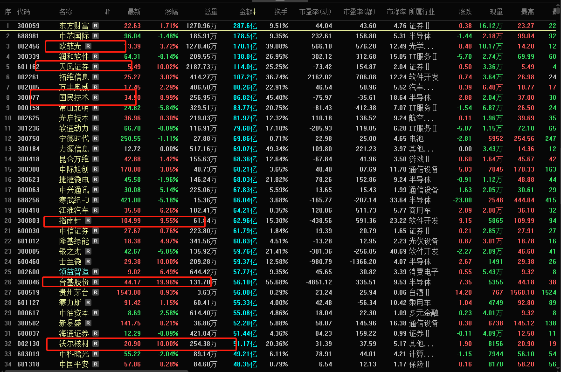Select stock name 贵州茅台
The width and height of the screenshot is (561, 372).
(x=74, y=292)
